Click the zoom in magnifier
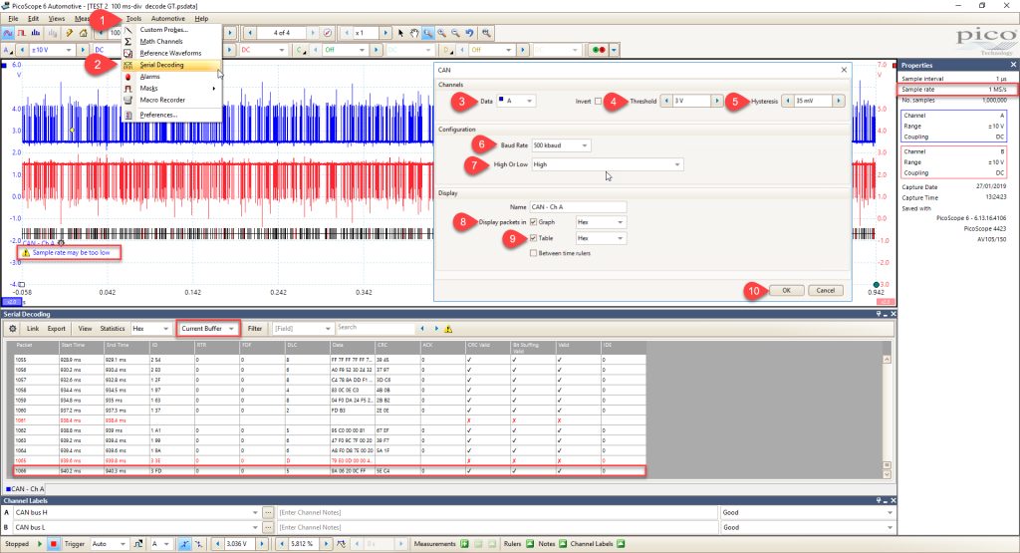This screenshot has width=1020, height=553. coord(441,33)
